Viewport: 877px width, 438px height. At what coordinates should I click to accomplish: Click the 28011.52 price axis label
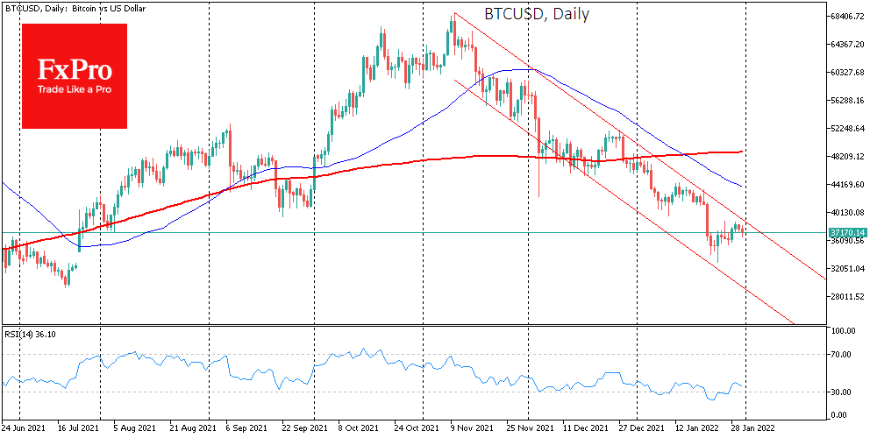click(x=848, y=297)
